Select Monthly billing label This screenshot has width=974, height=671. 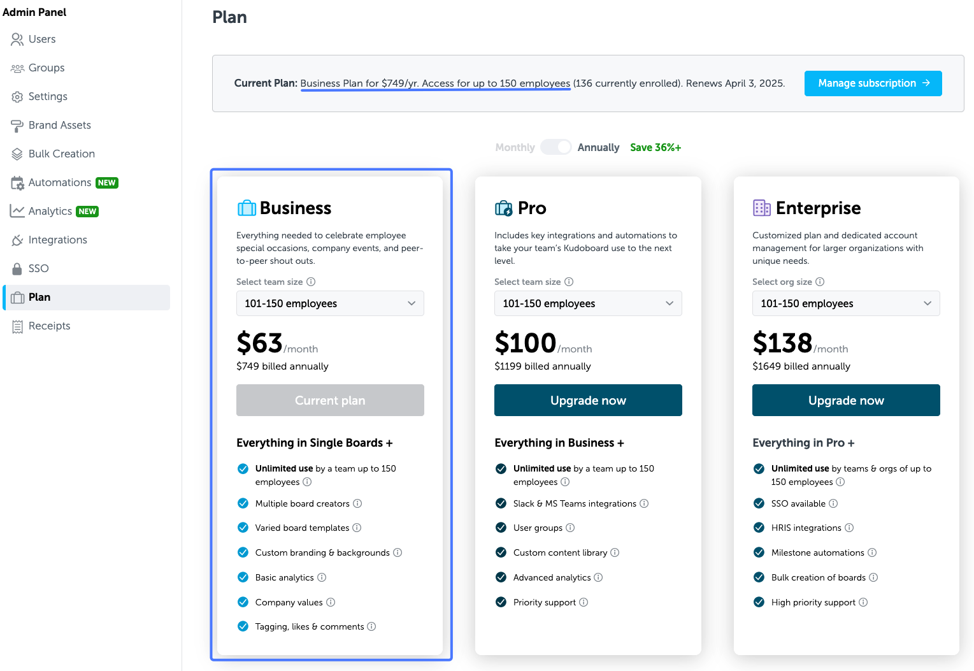click(515, 147)
